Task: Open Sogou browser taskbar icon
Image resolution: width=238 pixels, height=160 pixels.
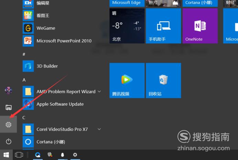Action: pos(38,155)
